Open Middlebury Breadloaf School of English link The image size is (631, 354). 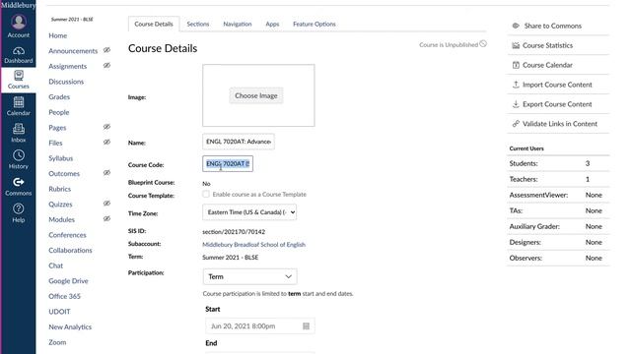tap(254, 245)
